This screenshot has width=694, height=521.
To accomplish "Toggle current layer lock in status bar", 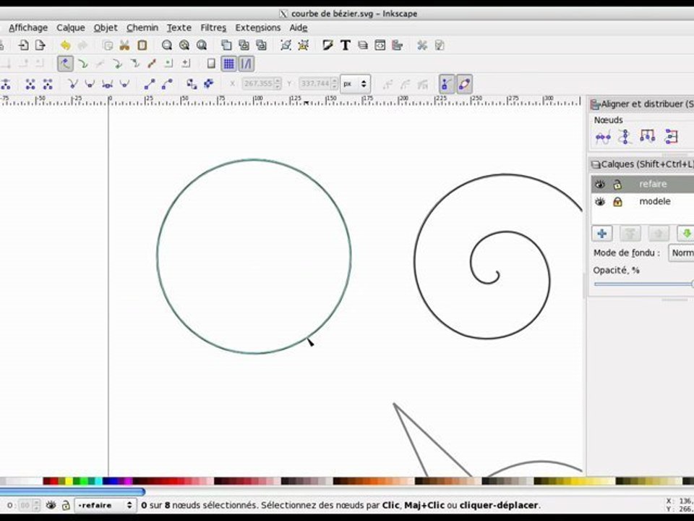I will [x=66, y=505].
